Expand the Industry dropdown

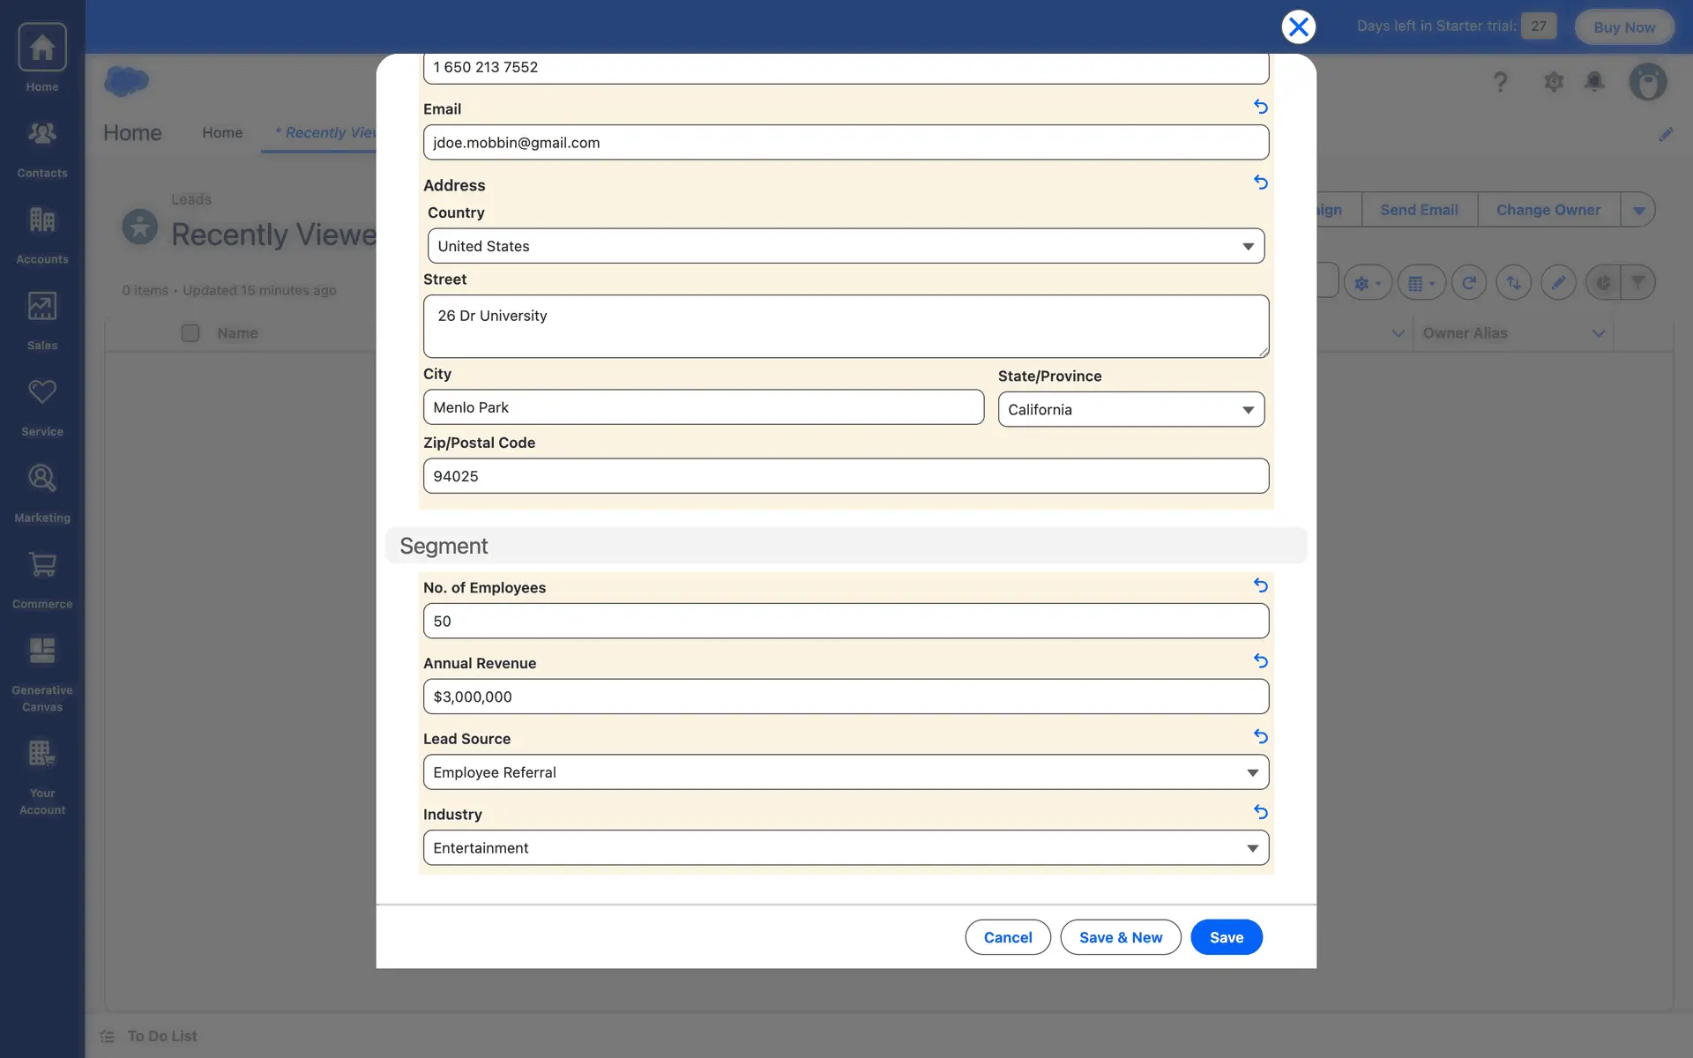846,848
